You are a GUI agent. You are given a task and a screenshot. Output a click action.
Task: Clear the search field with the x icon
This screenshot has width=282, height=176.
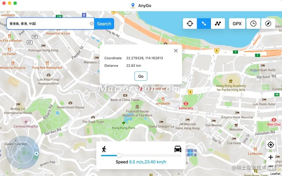pyautogui.click(x=92, y=23)
